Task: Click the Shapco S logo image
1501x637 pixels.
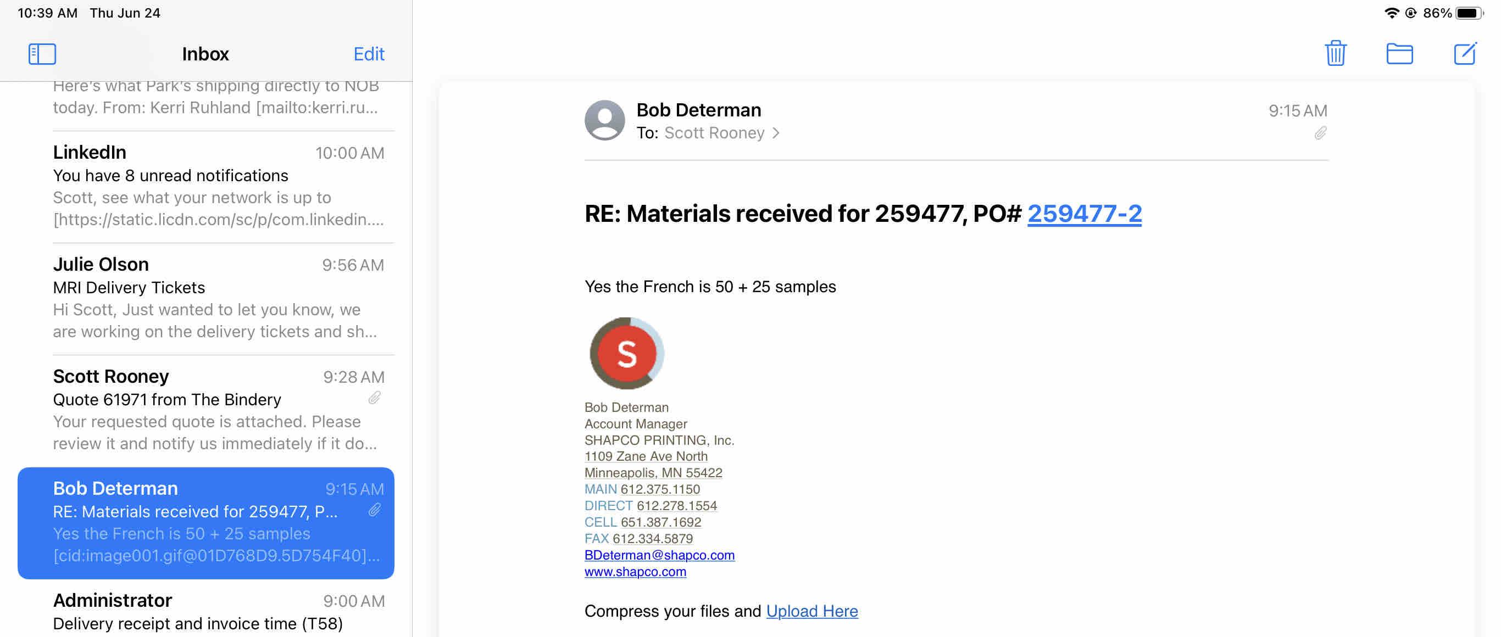Action: (626, 354)
